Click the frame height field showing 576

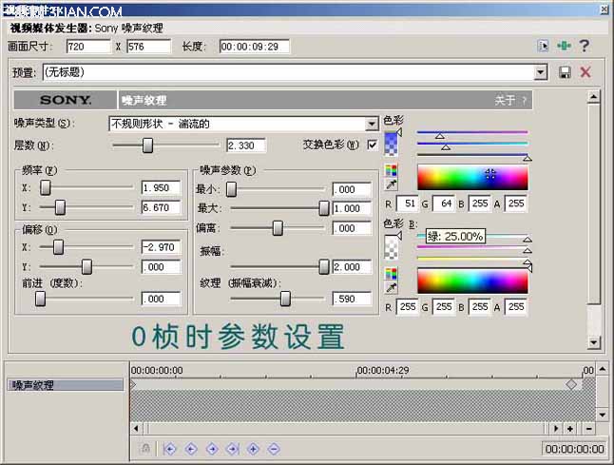(x=149, y=47)
